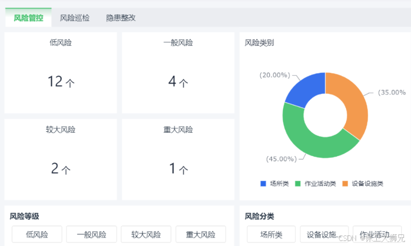Select the 低风险 level button
The width and height of the screenshot is (411, 246).
pos(37,234)
